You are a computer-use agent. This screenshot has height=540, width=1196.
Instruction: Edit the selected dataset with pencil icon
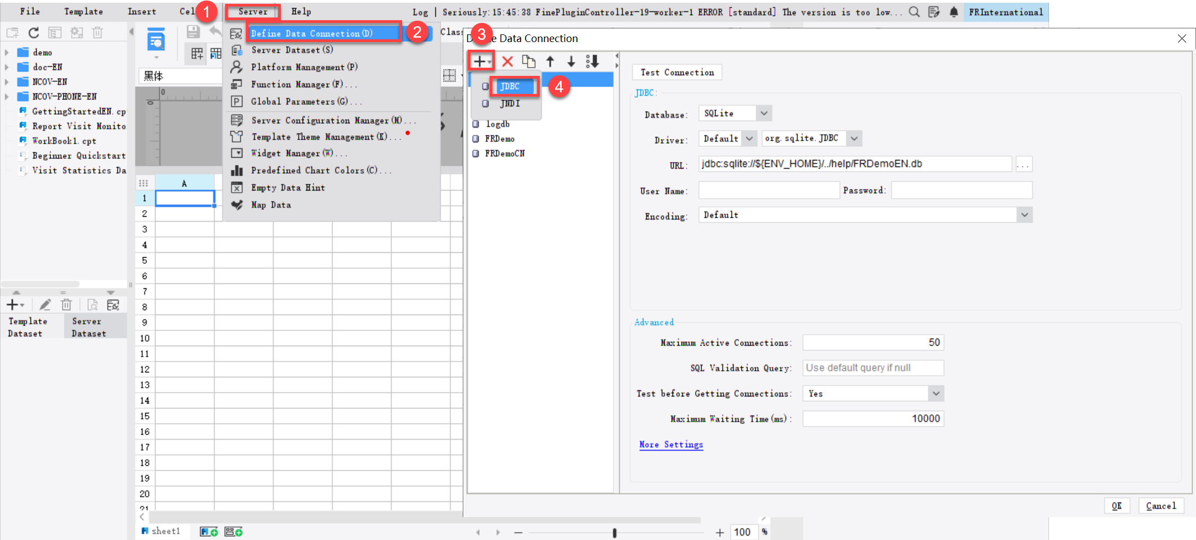[x=45, y=304]
